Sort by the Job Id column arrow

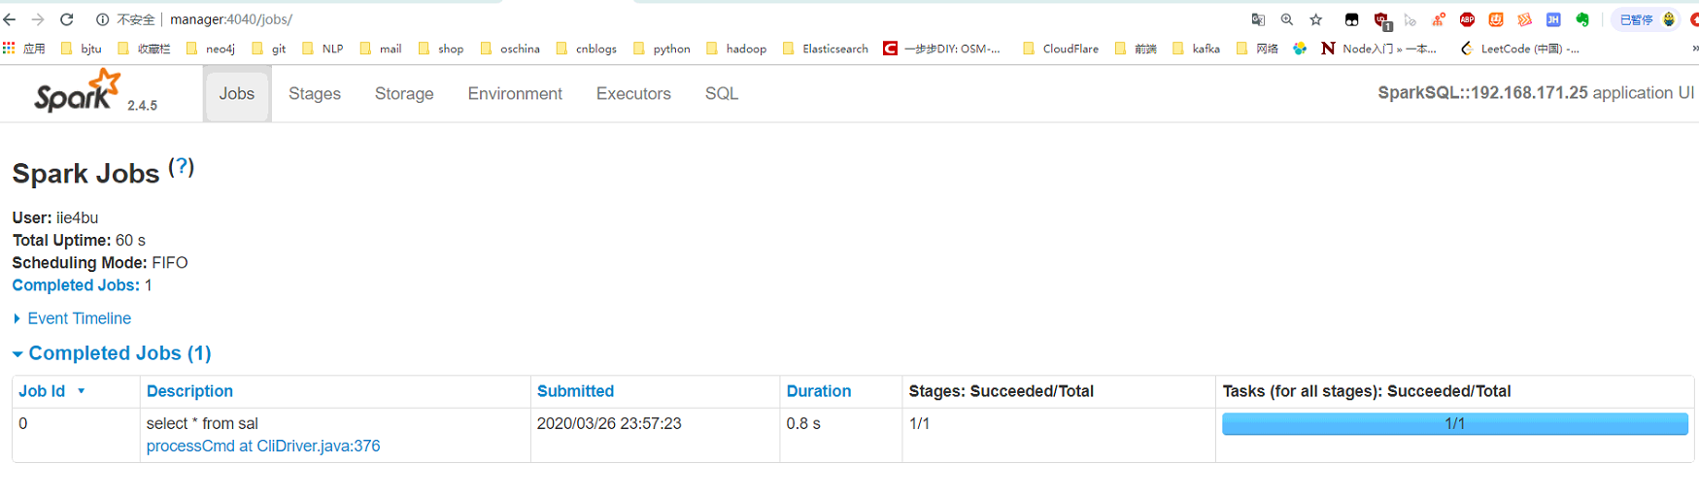tap(82, 391)
